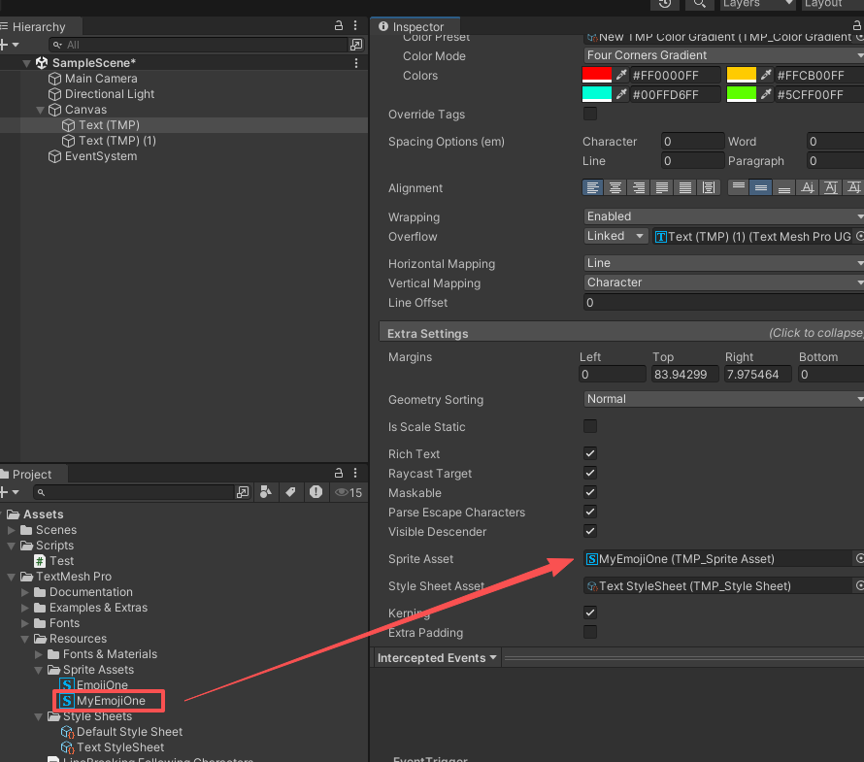Click the Hierarchy panel lock icon

coord(339,25)
